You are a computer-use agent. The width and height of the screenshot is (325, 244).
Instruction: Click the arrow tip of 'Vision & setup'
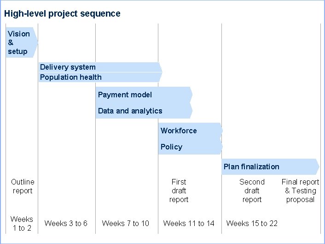pyautogui.click(x=36, y=42)
